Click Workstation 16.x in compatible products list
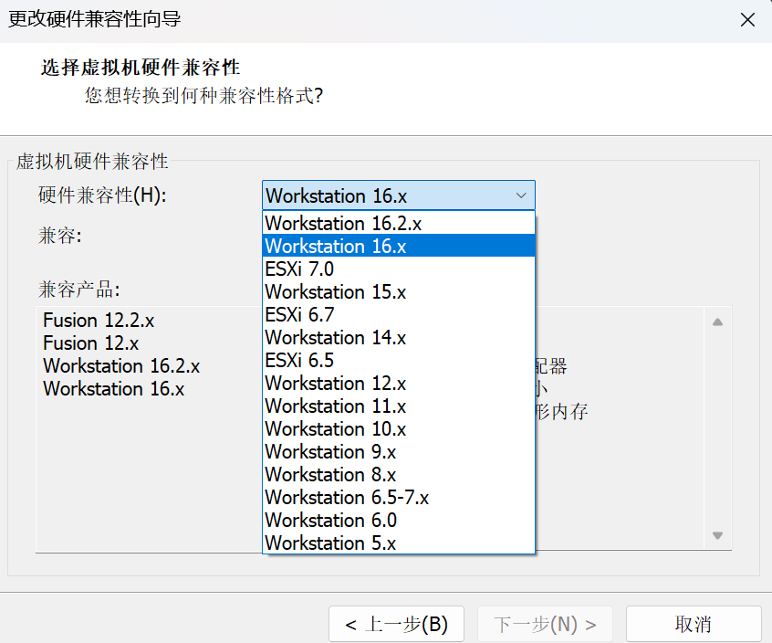 point(114,389)
